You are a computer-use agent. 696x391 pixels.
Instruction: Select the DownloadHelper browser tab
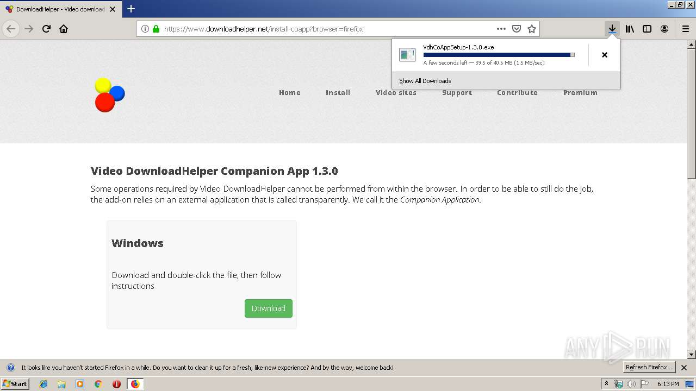coord(60,9)
